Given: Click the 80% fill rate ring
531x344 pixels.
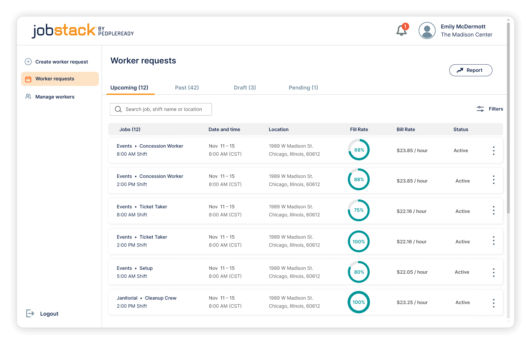Looking at the screenshot, I should point(359,272).
